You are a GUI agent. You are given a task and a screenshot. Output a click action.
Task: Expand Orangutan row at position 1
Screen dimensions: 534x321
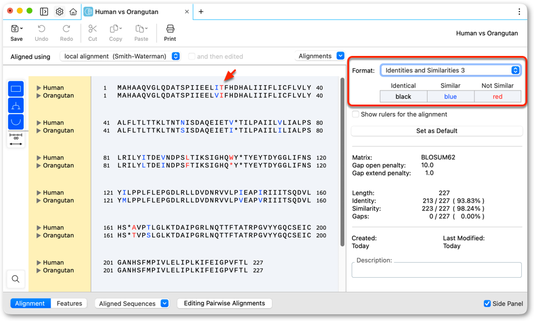point(39,95)
